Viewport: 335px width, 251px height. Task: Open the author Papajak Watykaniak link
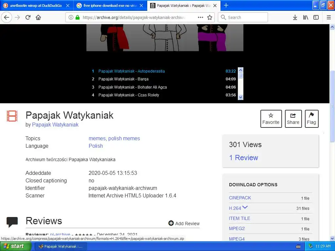click(55, 125)
